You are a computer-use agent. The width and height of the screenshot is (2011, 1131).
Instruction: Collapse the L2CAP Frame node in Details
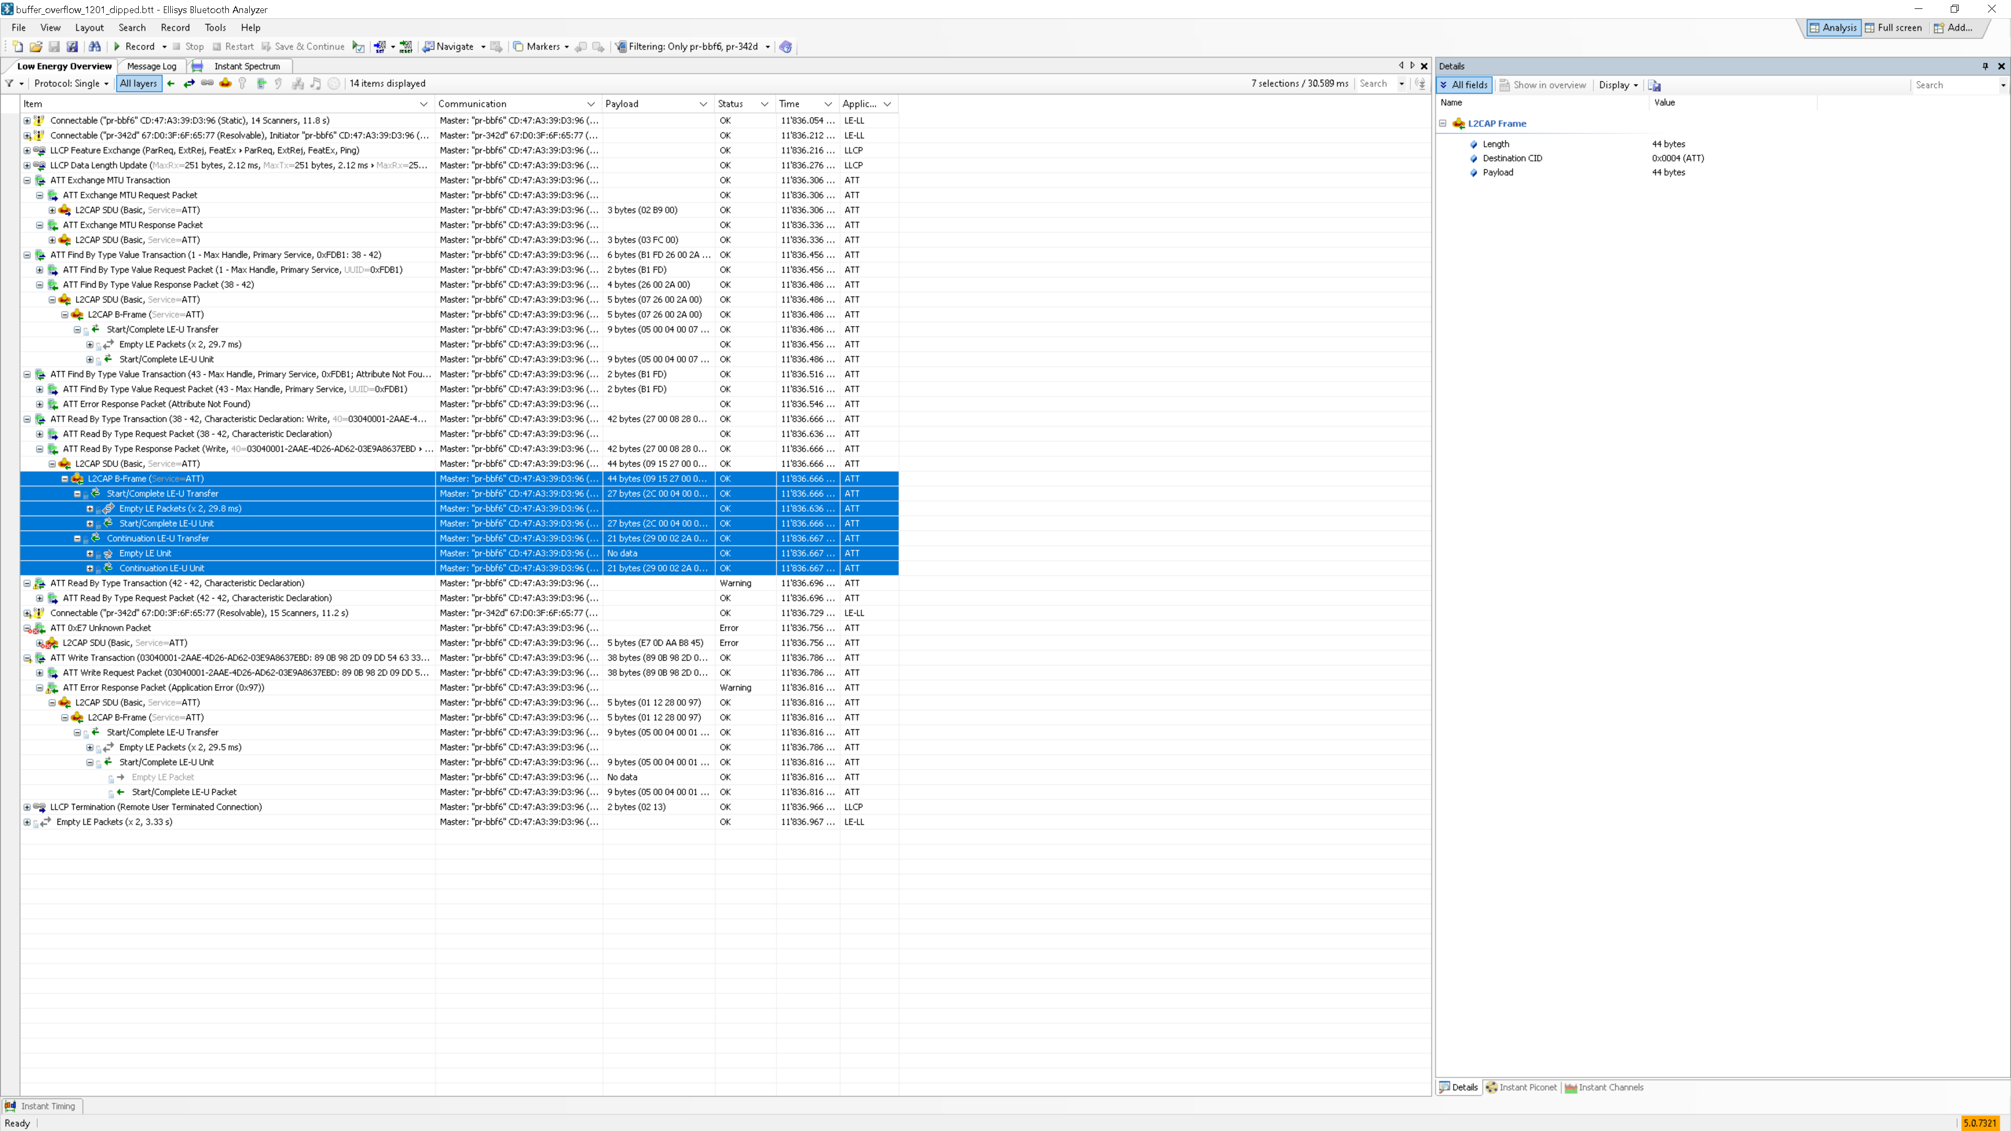1442,124
